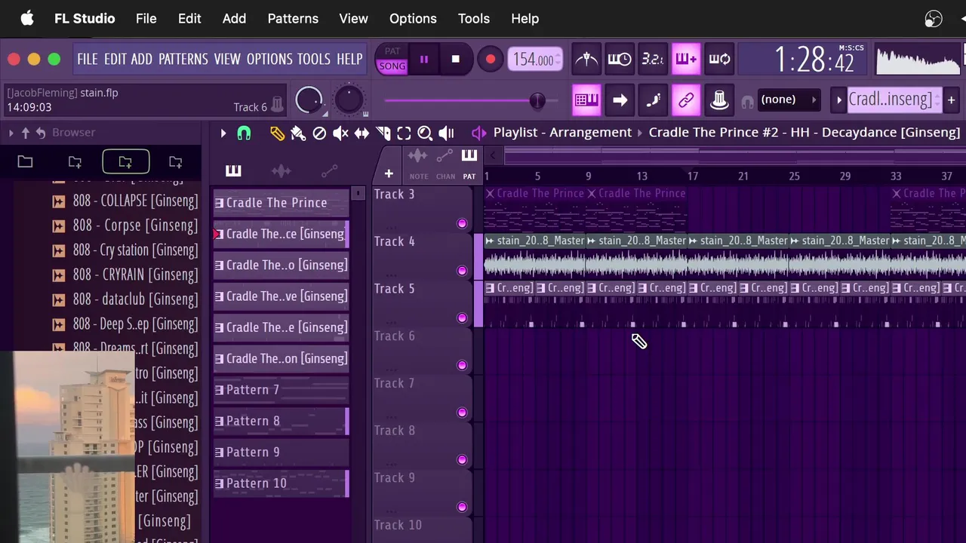
Task: Select the Slip tool with double arrows
Action: click(361, 133)
